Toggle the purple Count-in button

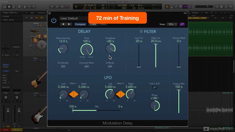[185, 7]
